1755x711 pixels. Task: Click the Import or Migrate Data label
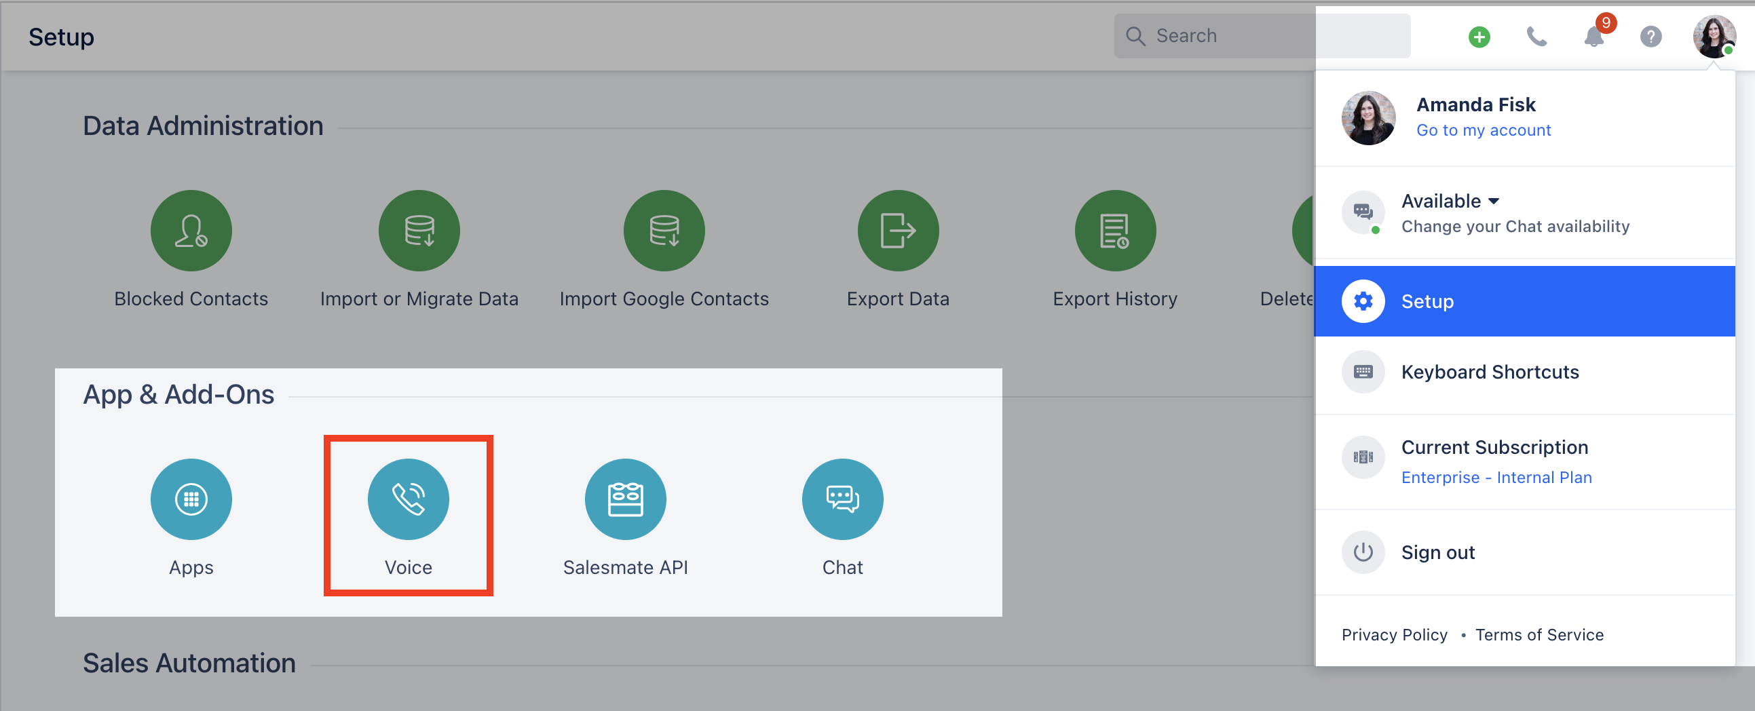pos(419,299)
